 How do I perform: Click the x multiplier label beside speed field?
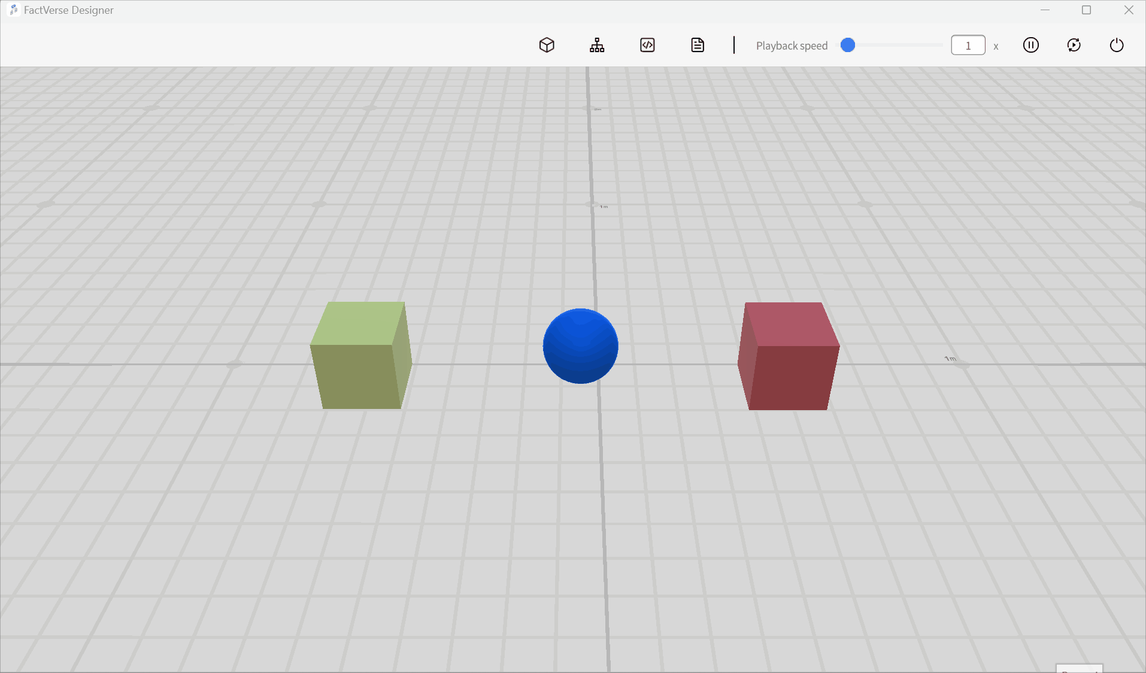click(x=995, y=46)
